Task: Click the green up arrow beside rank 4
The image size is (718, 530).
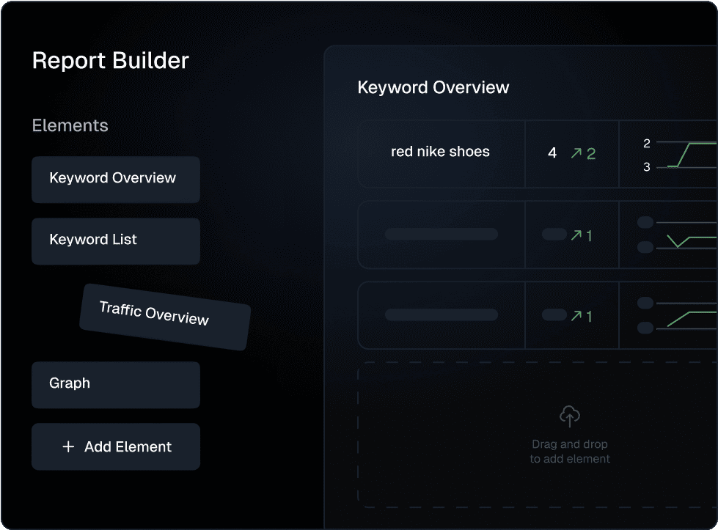Action: coord(576,153)
